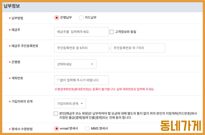Click the 납부방법 label
The image size is (205, 135).
coord(17,18)
